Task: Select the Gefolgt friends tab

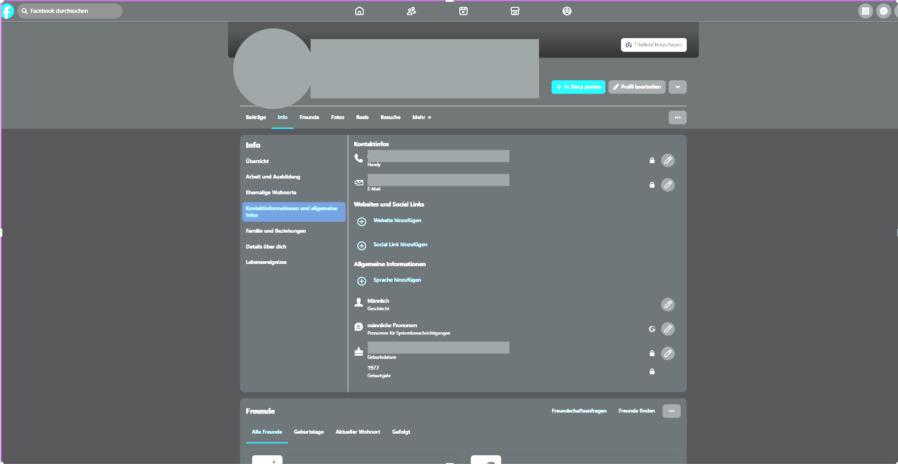Action: point(401,432)
